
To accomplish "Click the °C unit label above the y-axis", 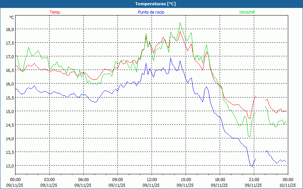I will [12, 17].
